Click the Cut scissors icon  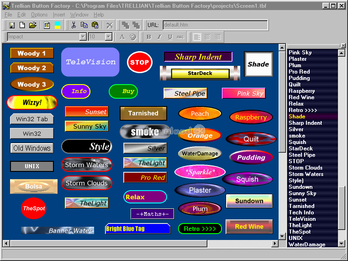73,25
